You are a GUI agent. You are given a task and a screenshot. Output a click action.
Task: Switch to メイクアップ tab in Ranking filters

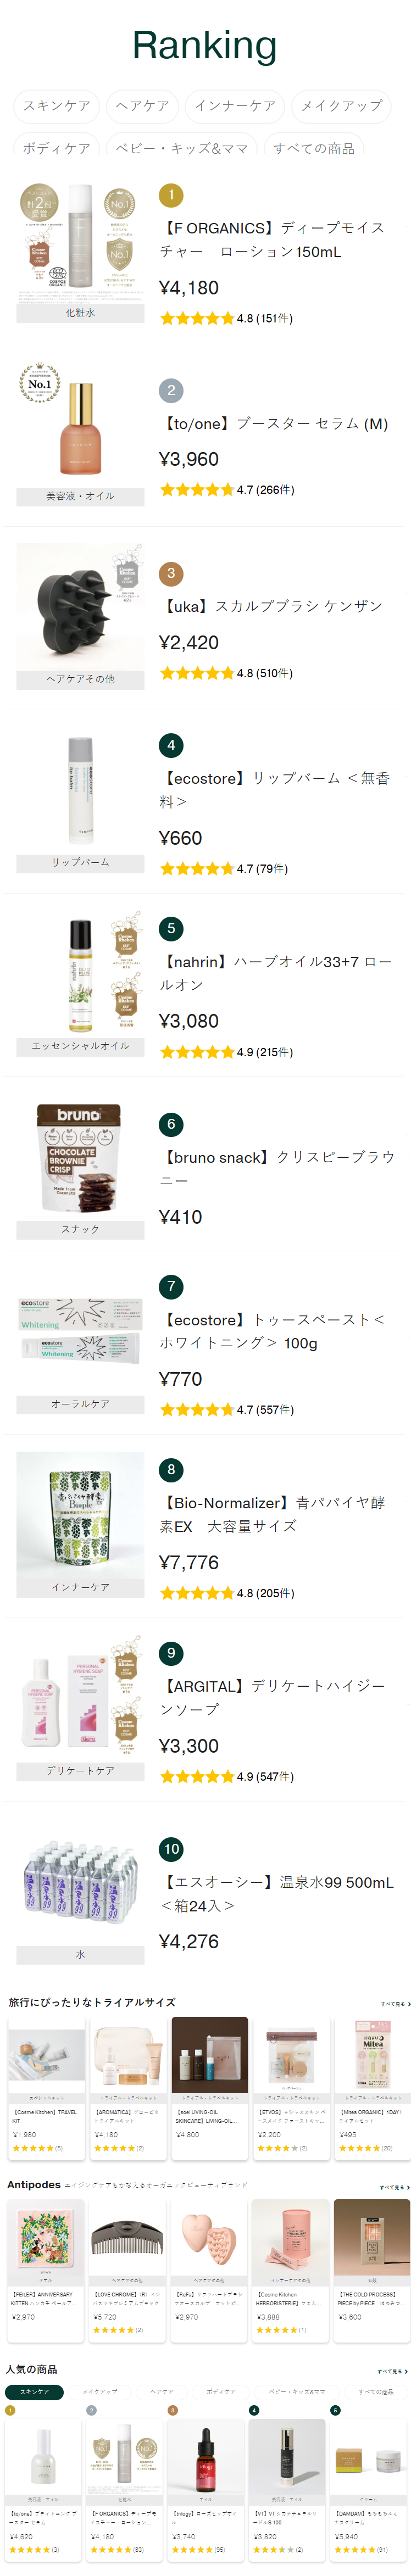click(341, 106)
